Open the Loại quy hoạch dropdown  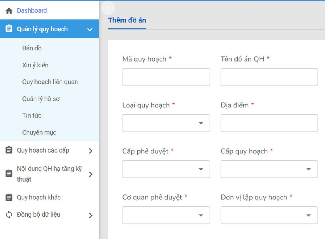pos(166,123)
